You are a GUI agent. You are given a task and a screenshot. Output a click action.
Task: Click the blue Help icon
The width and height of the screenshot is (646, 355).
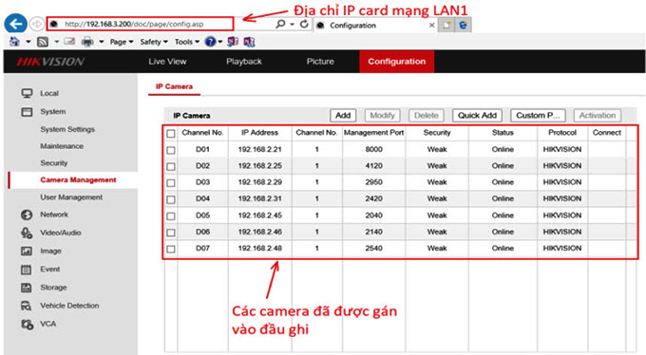(x=210, y=42)
